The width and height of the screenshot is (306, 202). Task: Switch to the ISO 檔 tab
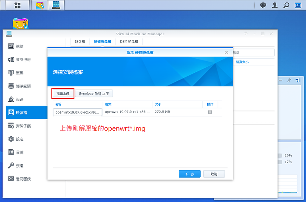pos(80,42)
